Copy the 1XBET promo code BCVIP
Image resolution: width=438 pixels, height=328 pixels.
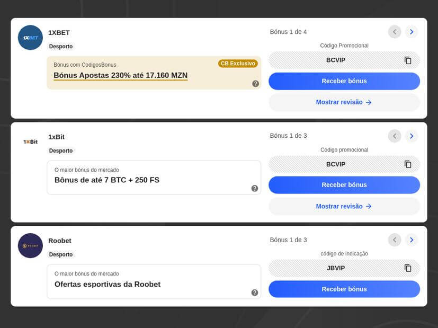coord(408,60)
